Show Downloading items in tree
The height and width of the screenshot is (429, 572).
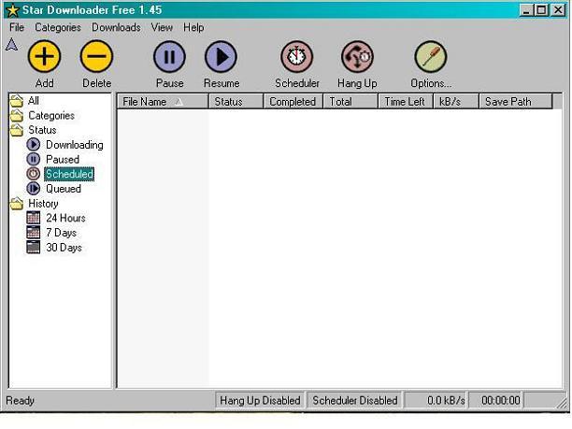click(75, 145)
